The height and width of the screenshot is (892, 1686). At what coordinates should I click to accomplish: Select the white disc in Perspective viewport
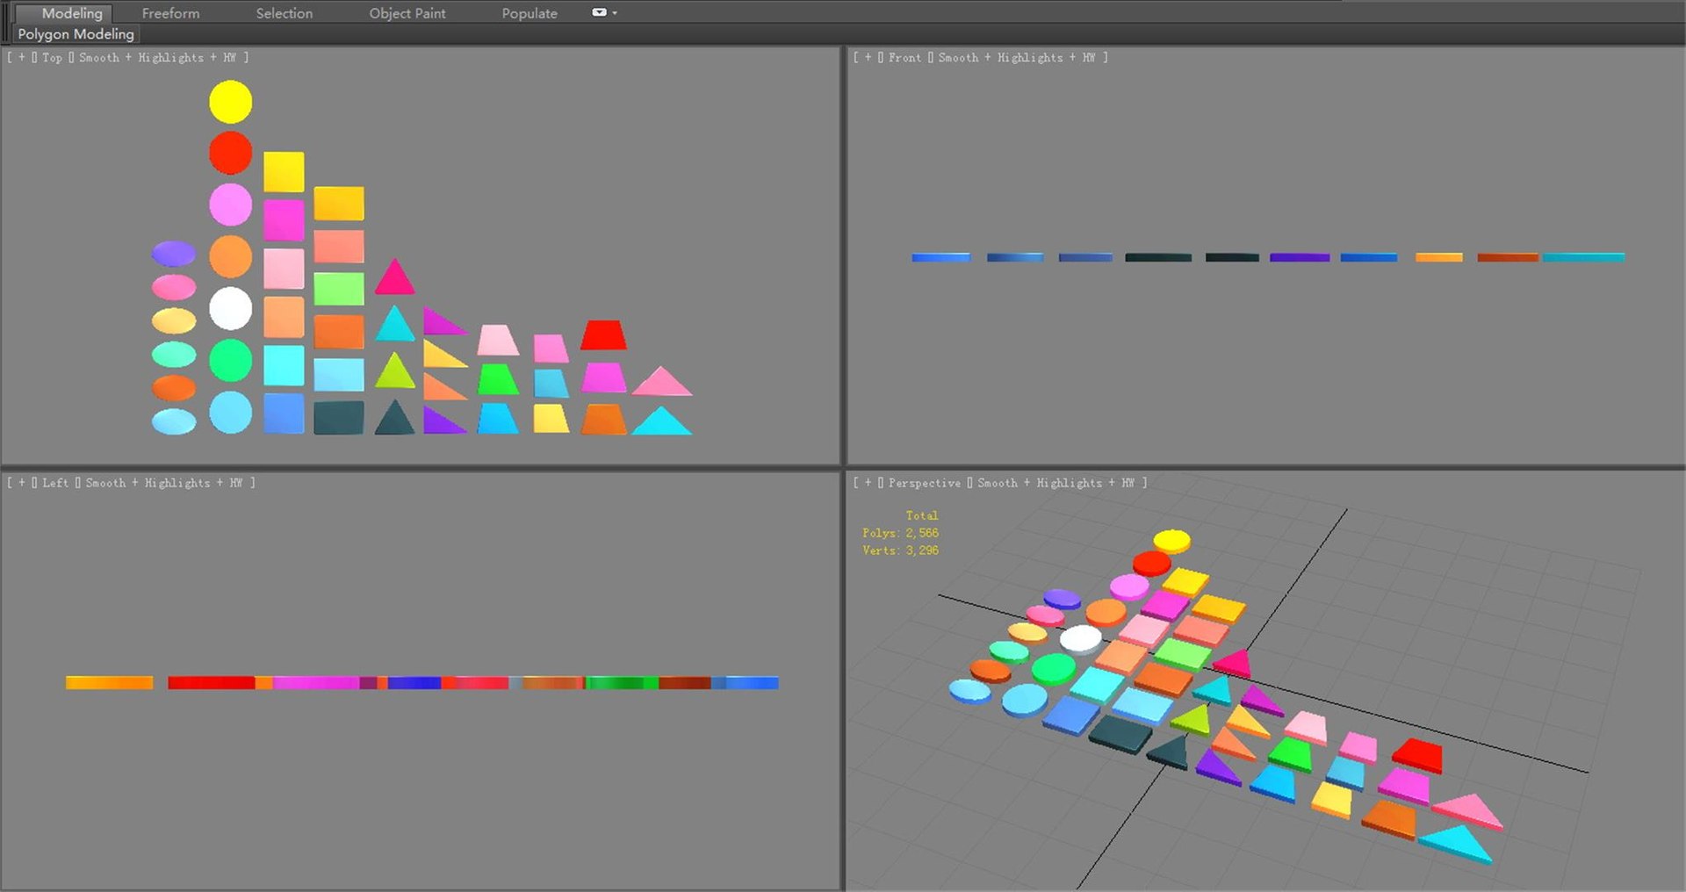click(1081, 638)
